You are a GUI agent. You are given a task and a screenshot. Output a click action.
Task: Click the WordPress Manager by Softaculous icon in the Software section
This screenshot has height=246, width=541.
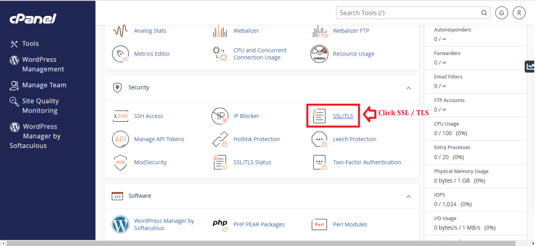point(120,225)
